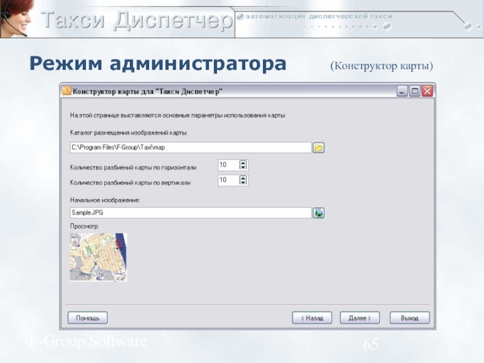Browse for initial image file icon

[x=319, y=213]
